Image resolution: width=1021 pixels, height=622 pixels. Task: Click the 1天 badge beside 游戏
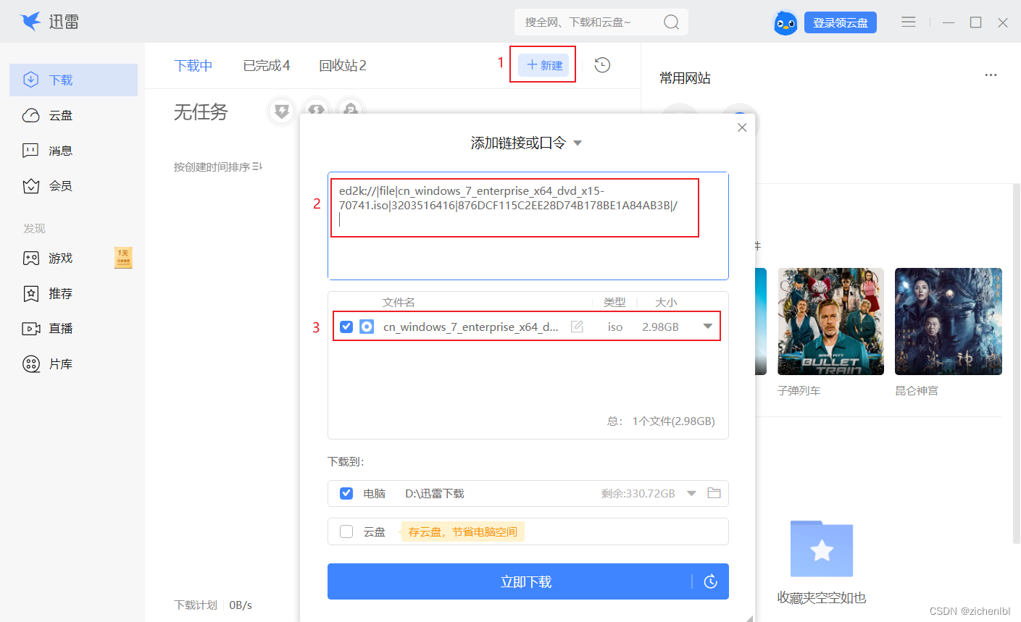tap(123, 257)
